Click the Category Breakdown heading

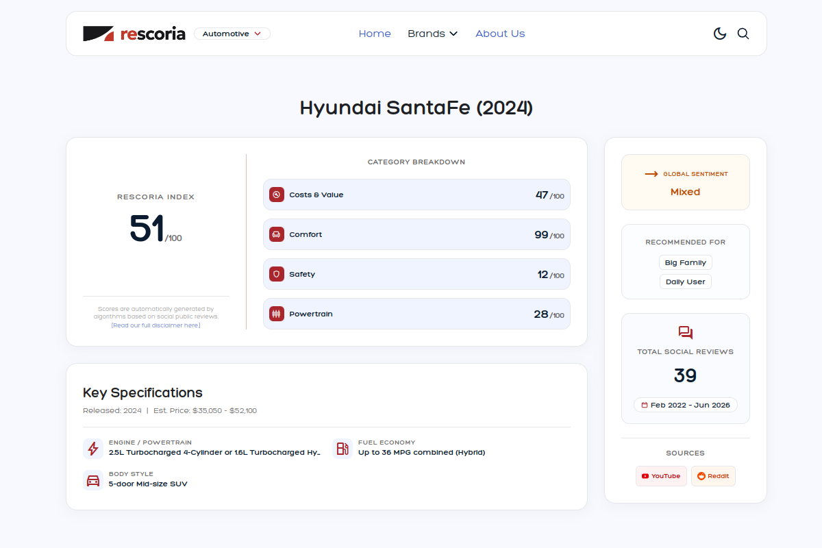click(x=416, y=162)
